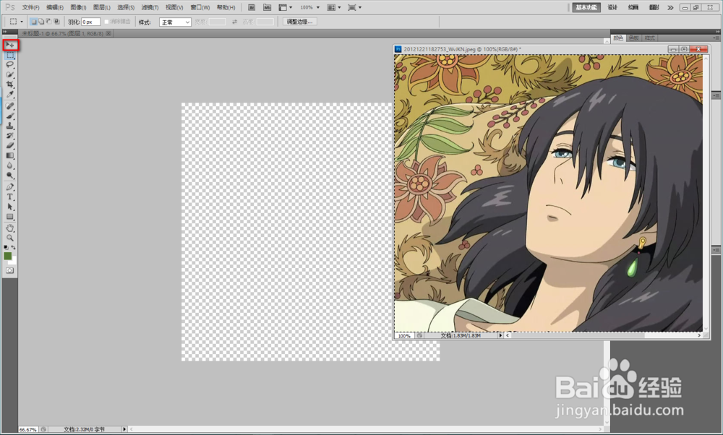This screenshot has width=723, height=435.
Task: Launch Adobe Bridge from top bar
Action: pos(252,7)
